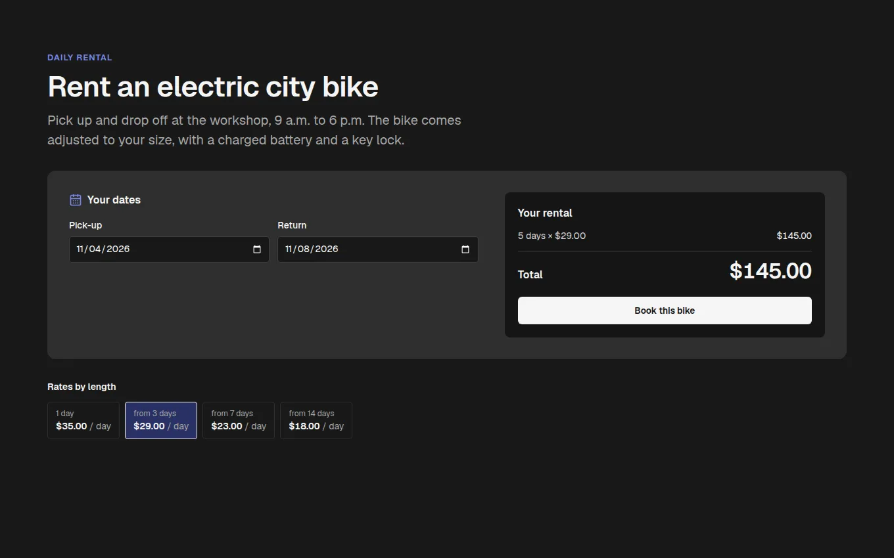
Task: Select the 1 day $35.00 rate card
Action: point(83,420)
